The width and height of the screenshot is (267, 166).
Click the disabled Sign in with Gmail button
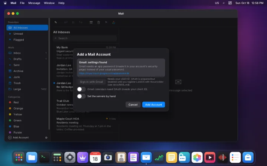[x=91, y=82]
